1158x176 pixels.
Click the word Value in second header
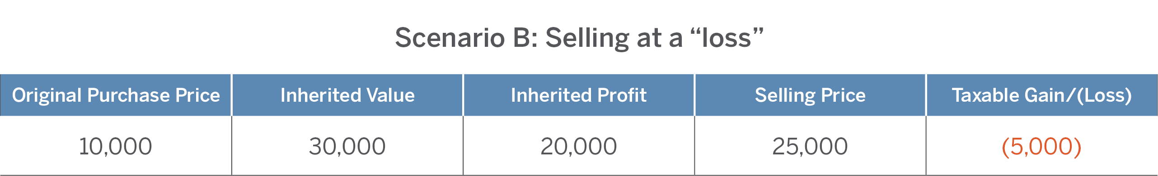tap(391, 95)
